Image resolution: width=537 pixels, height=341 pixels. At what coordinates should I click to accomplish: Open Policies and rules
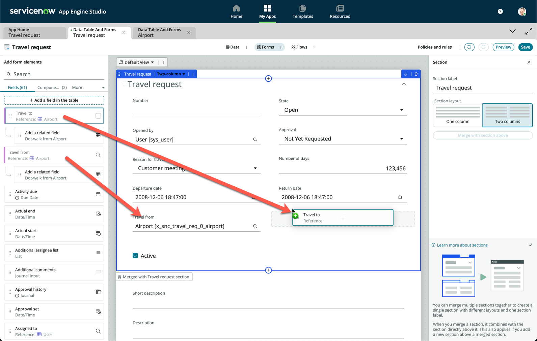tap(434, 47)
